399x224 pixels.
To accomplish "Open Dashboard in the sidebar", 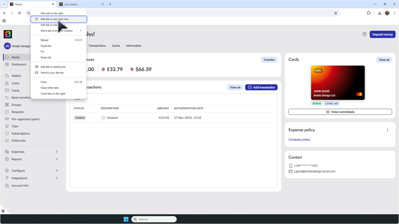I will tap(19, 64).
